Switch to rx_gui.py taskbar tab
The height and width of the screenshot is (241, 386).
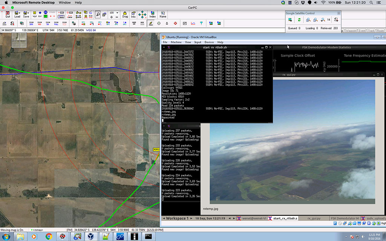coord(314,218)
